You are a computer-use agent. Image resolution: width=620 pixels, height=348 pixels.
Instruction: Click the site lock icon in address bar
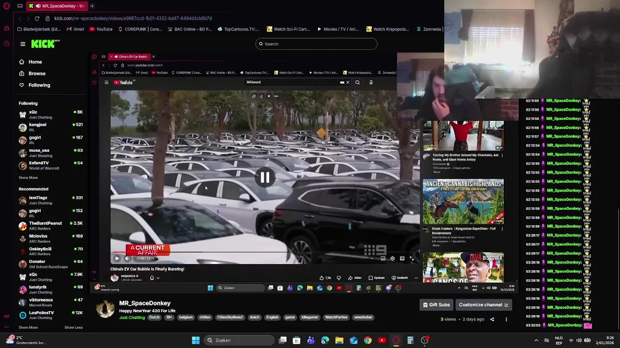[x=47, y=18]
